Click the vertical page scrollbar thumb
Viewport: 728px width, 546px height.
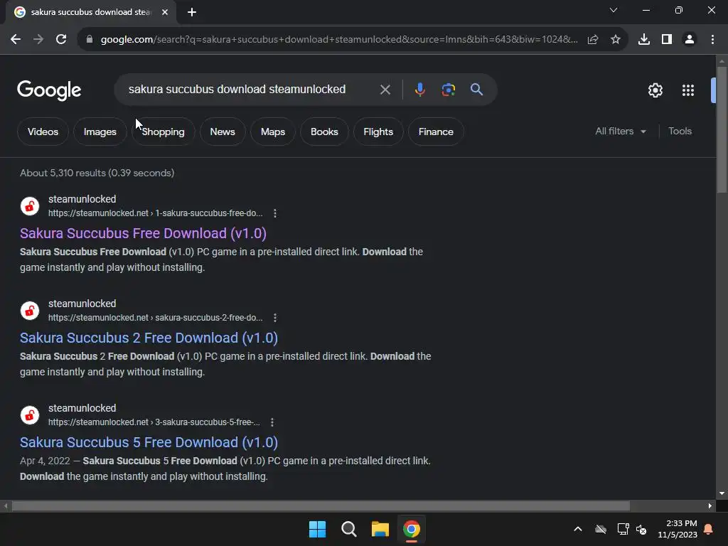coord(722,129)
